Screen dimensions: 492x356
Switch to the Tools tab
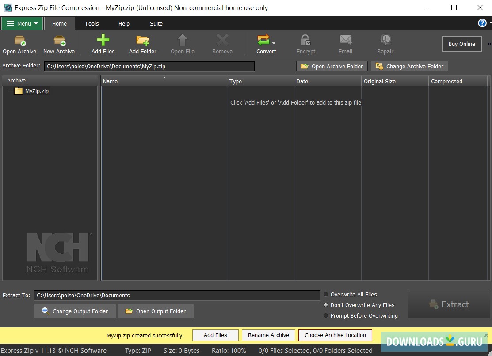(92, 23)
